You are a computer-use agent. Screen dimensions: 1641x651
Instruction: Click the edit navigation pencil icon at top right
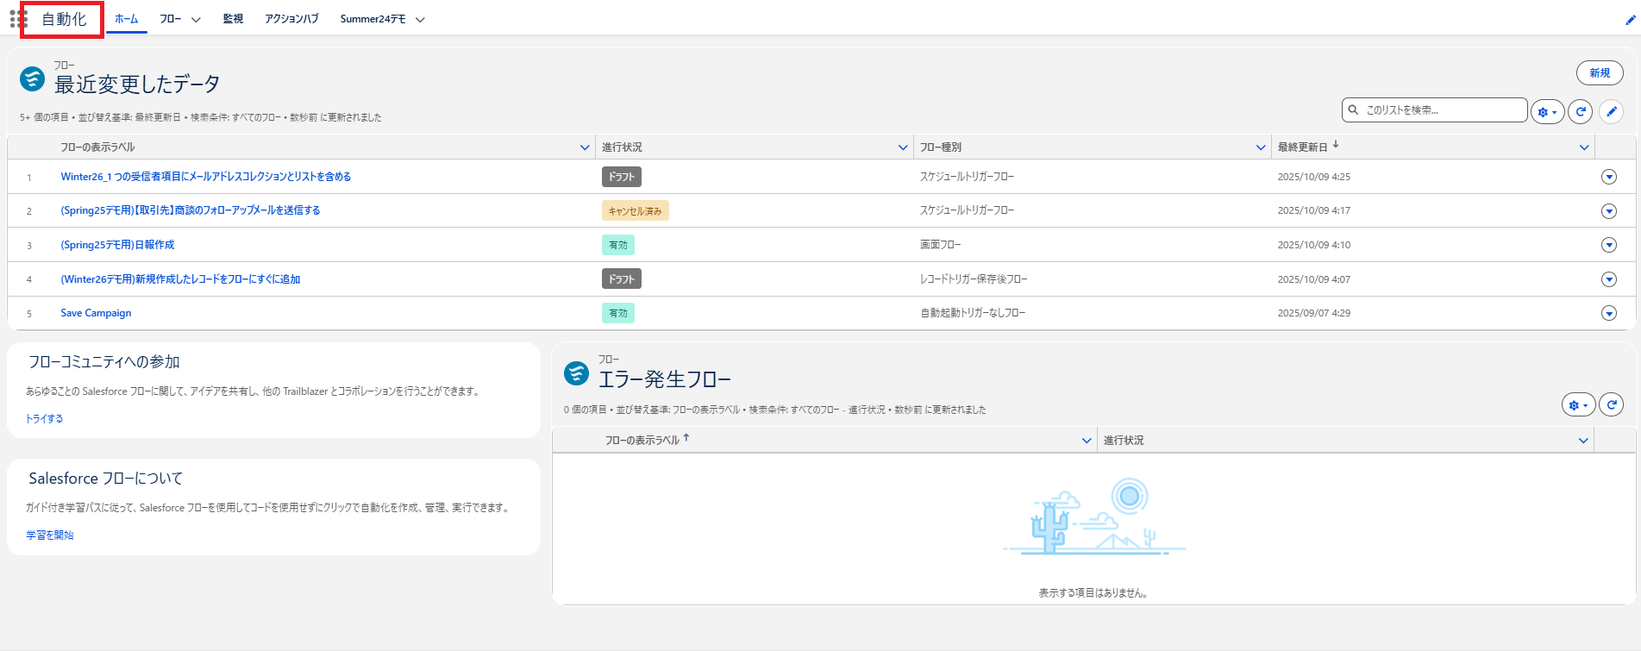(x=1630, y=20)
